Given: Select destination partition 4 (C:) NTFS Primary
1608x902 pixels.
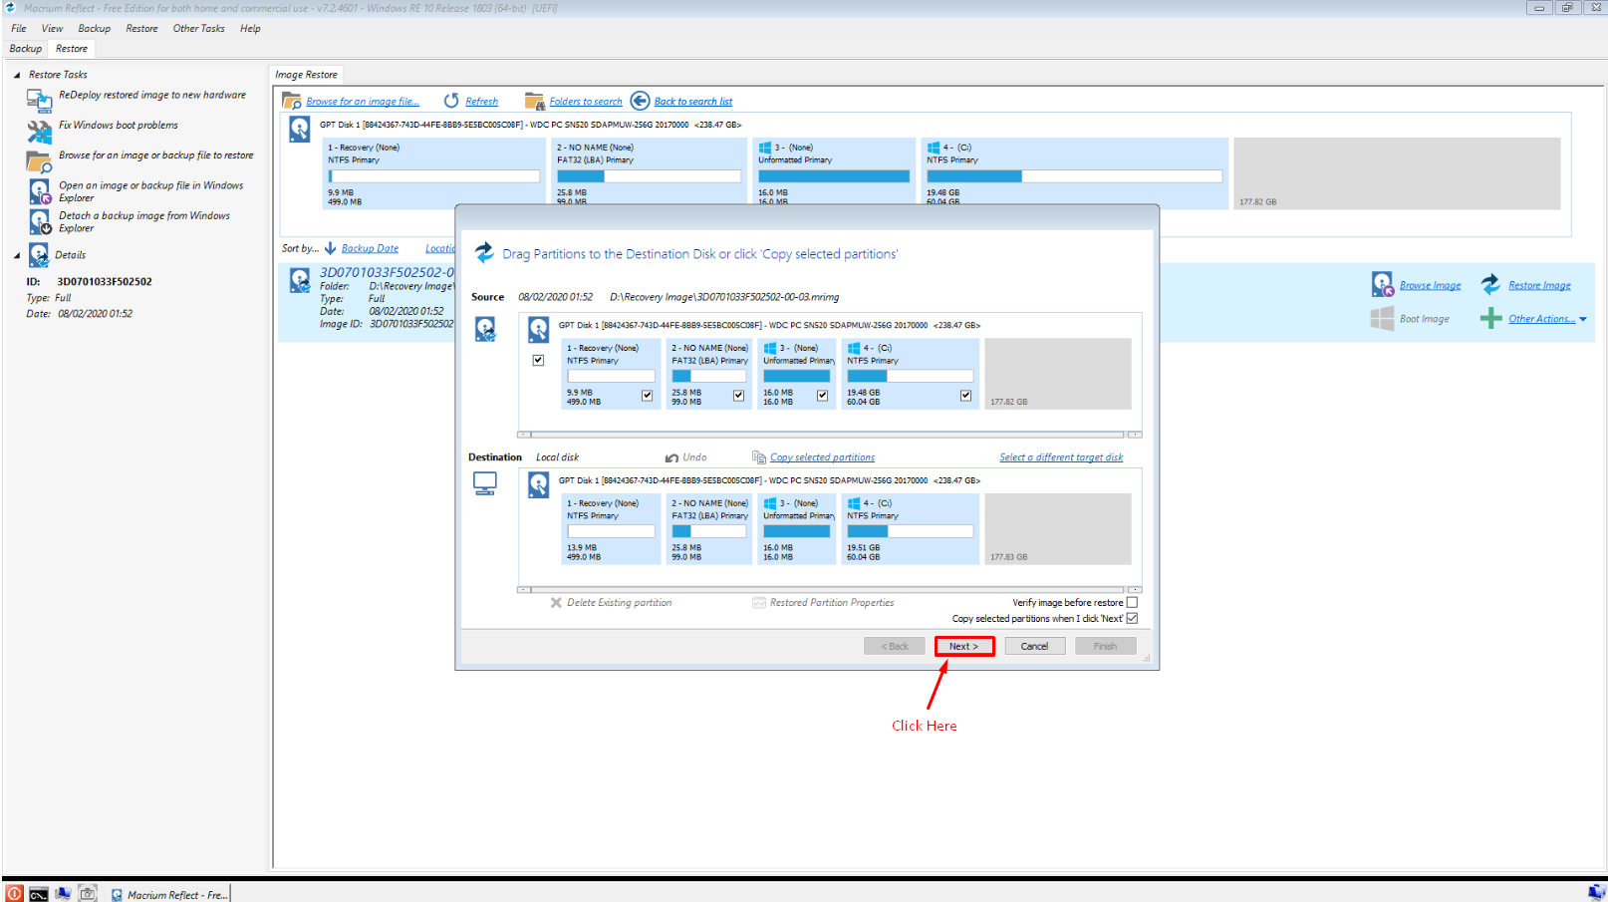Looking at the screenshot, I should click(x=910, y=529).
